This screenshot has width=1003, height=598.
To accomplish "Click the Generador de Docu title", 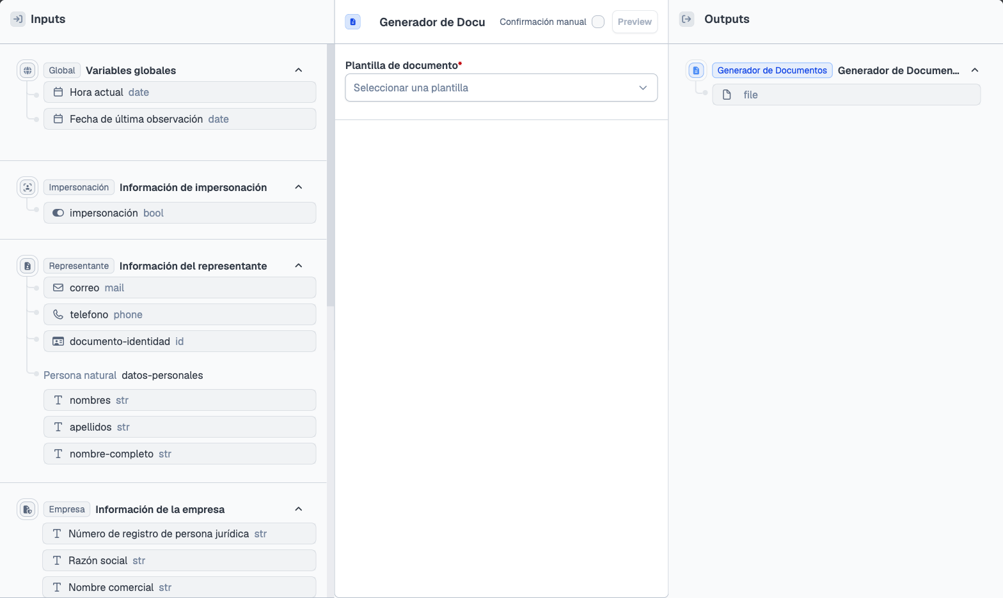I will (x=432, y=22).
